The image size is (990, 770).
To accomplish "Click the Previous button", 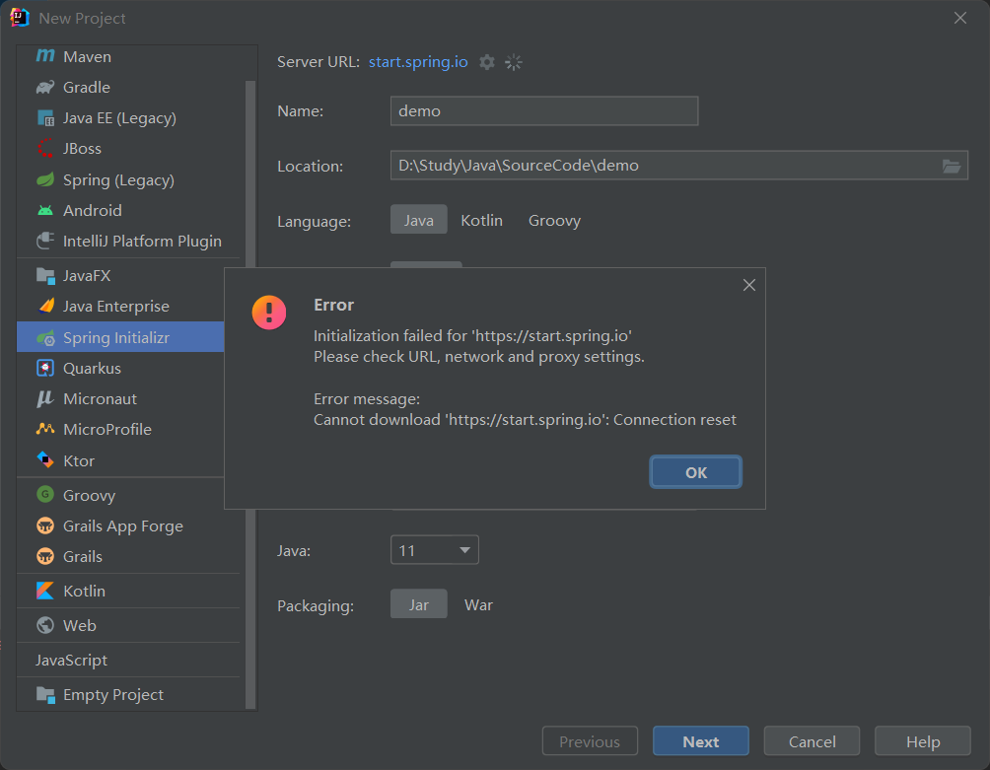I will (x=590, y=741).
